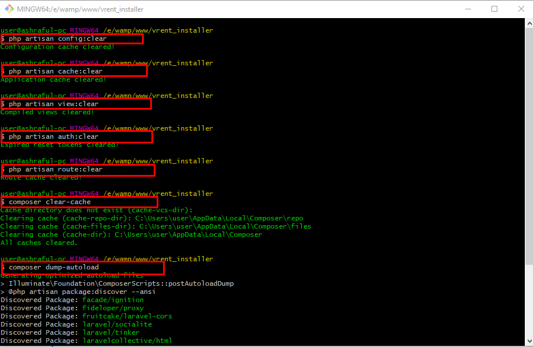
Task: Click the scrollbar up arrow
Action: [528, 23]
